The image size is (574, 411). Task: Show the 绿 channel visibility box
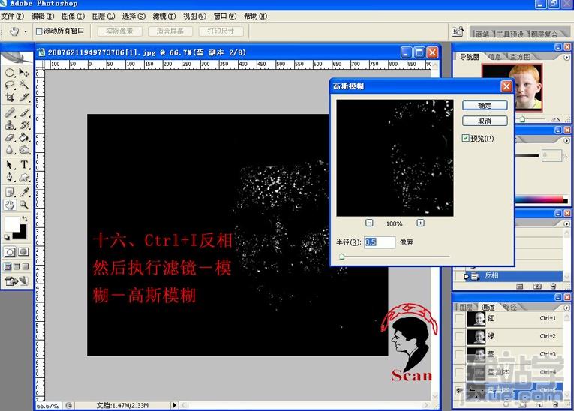459,336
